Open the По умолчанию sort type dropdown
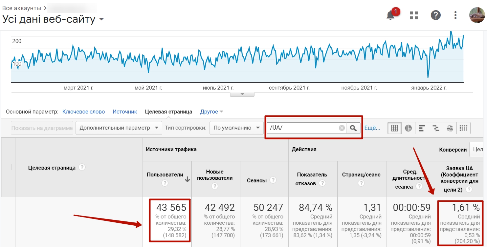 point(236,128)
